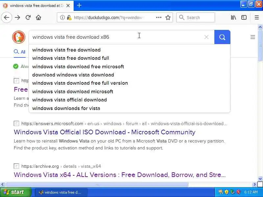Click the magnifier icon in browser Search box

click(x=181, y=17)
